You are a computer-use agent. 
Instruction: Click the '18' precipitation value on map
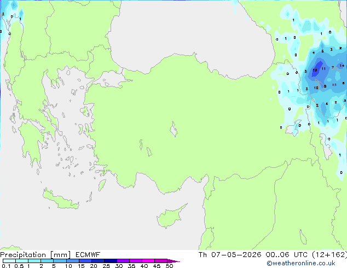[x=315, y=71]
